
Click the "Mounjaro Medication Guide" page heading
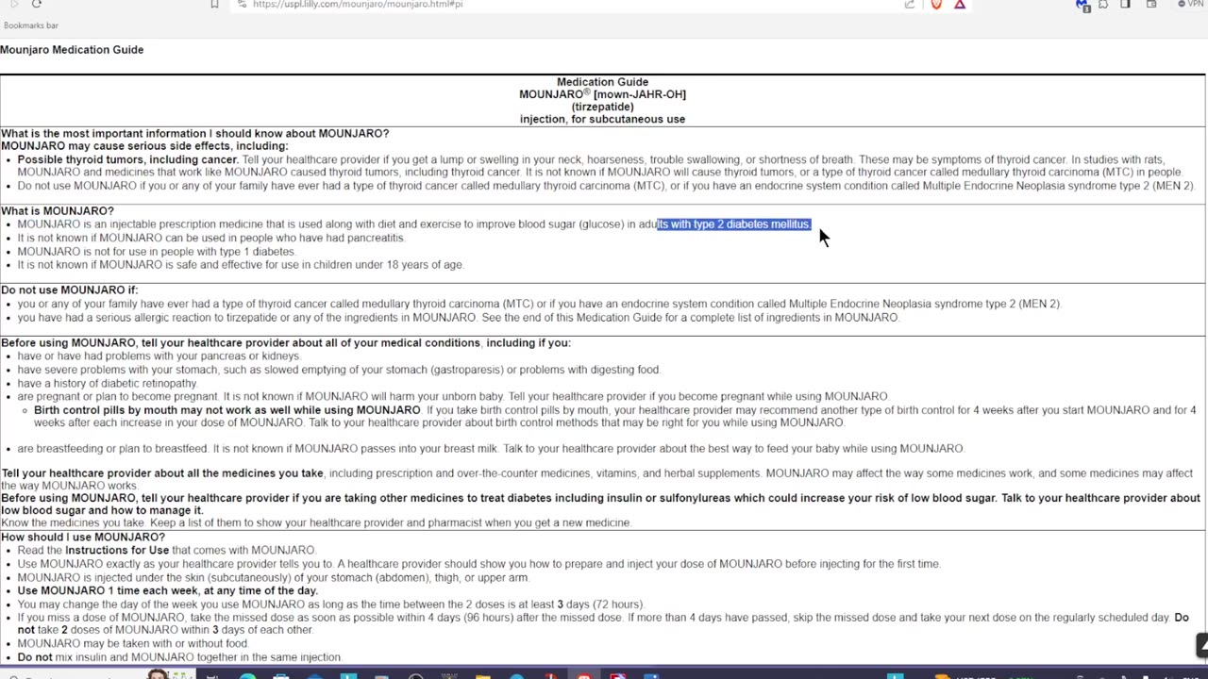72,50
